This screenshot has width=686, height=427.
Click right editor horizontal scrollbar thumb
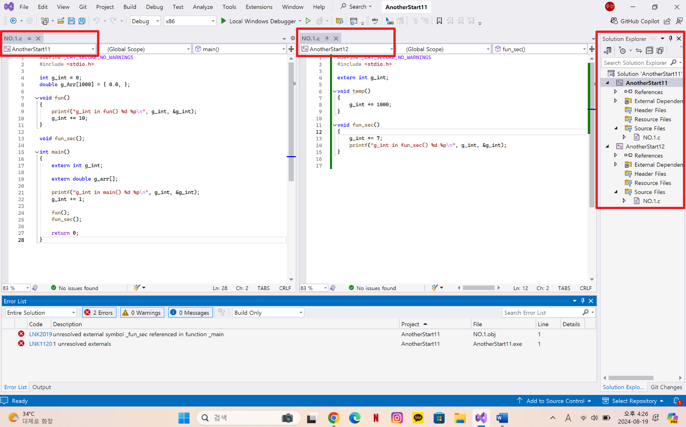(479, 288)
